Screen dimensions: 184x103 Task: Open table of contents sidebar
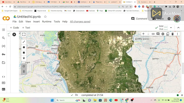(4, 30)
